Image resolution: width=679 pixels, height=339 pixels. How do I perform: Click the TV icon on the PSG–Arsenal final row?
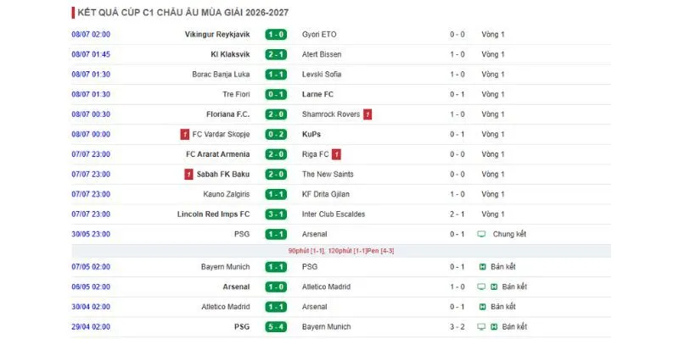[481, 234]
